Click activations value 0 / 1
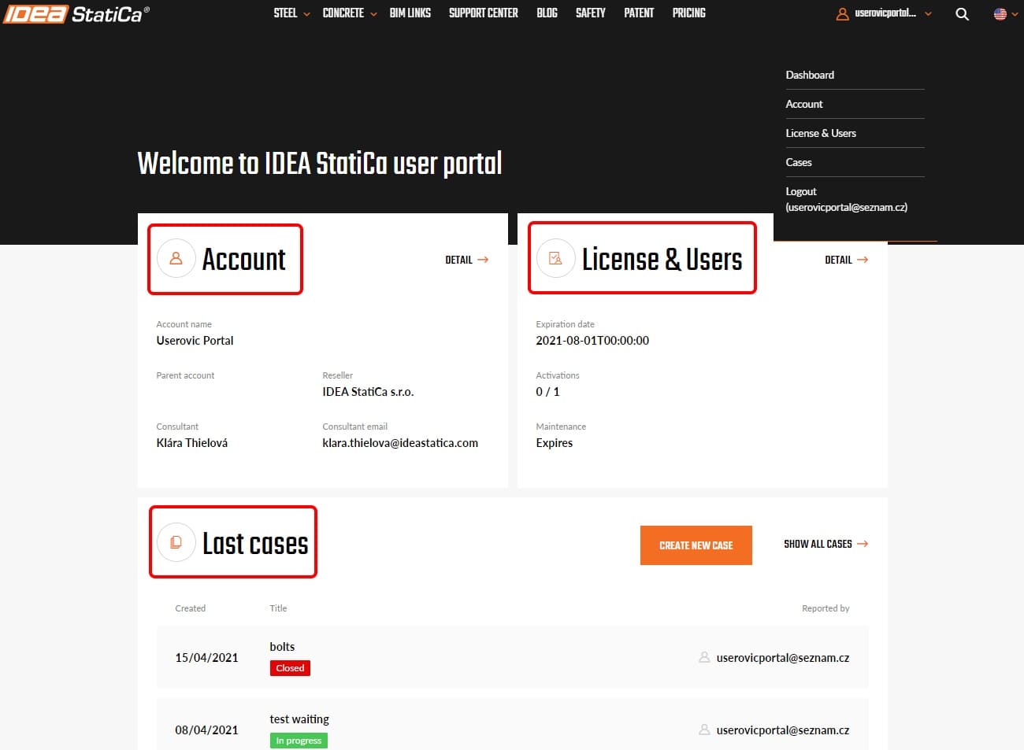Image resolution: width=1024 pixels, height=750 pixels. 547,392
